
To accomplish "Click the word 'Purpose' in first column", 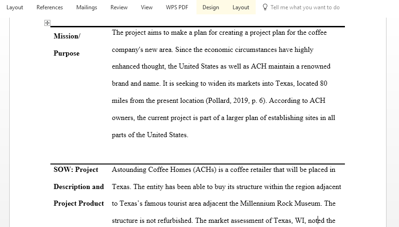I will [67, 53].
